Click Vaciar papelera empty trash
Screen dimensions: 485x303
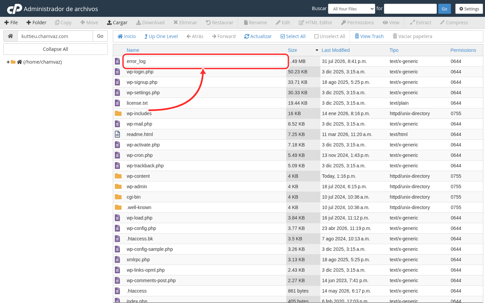click(412, 36)
